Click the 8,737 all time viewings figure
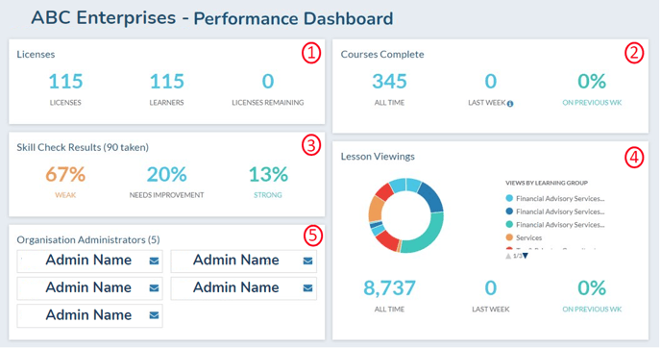This screenshot has width=661, height=348. point(389,288)
